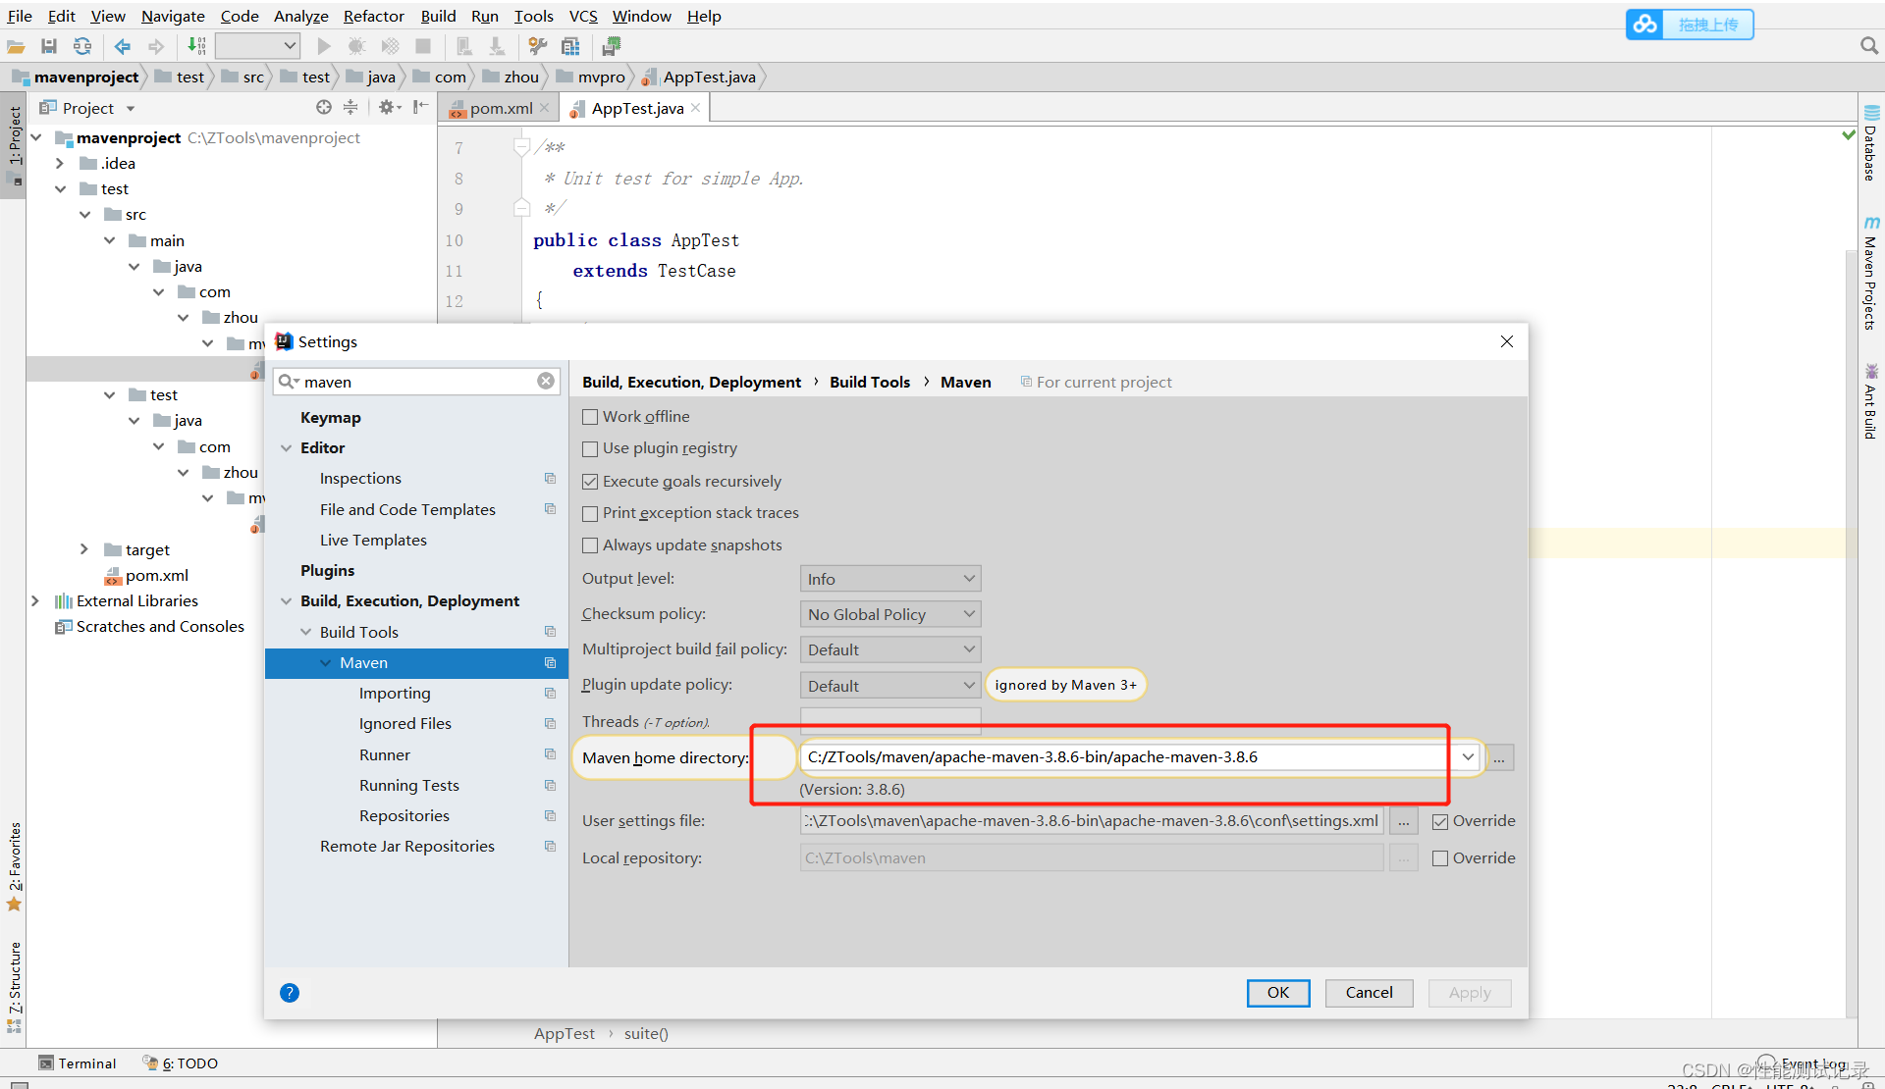Open Project Structure toolbar icon
The width and height of the screenshot is (1885, 1089).
pos(570,46)
